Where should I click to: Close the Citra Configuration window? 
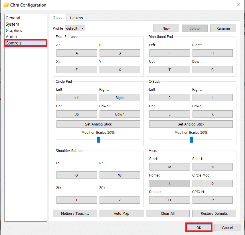tap(238, 5)
